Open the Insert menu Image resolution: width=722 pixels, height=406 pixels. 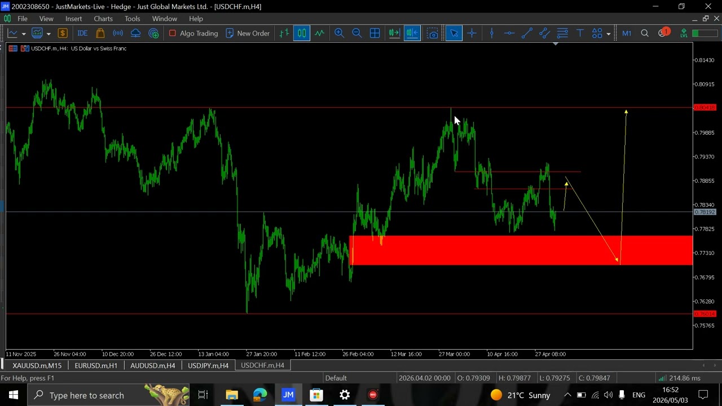(73, 19)
